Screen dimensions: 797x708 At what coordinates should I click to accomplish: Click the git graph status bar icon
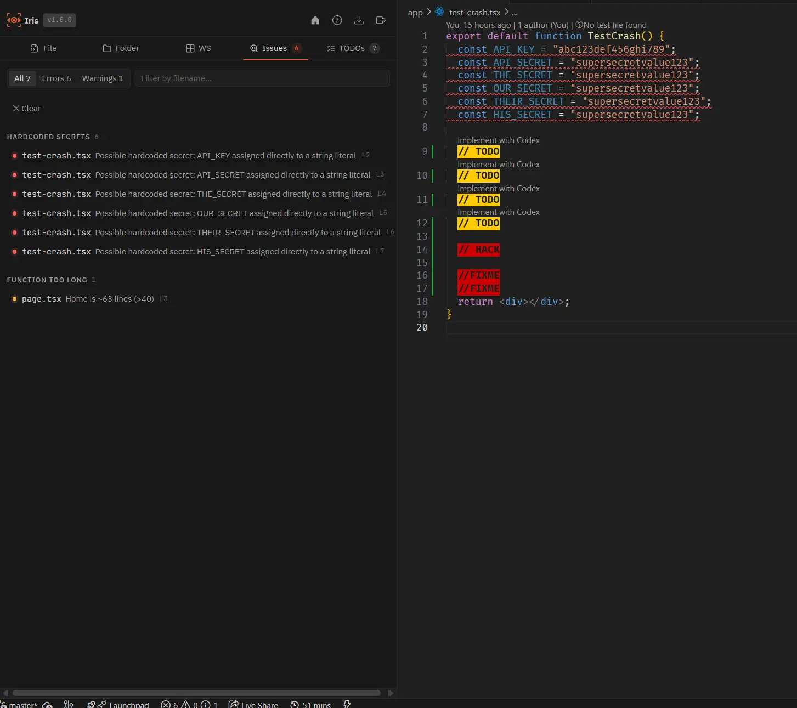pyautogui.click(x=69, y=704)
